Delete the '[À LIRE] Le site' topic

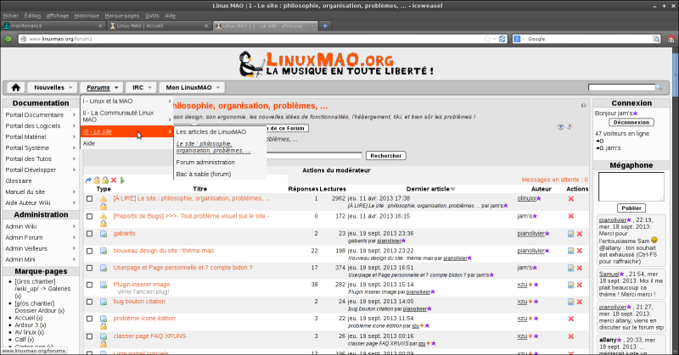pyautogui.click(x=570, y=198)
